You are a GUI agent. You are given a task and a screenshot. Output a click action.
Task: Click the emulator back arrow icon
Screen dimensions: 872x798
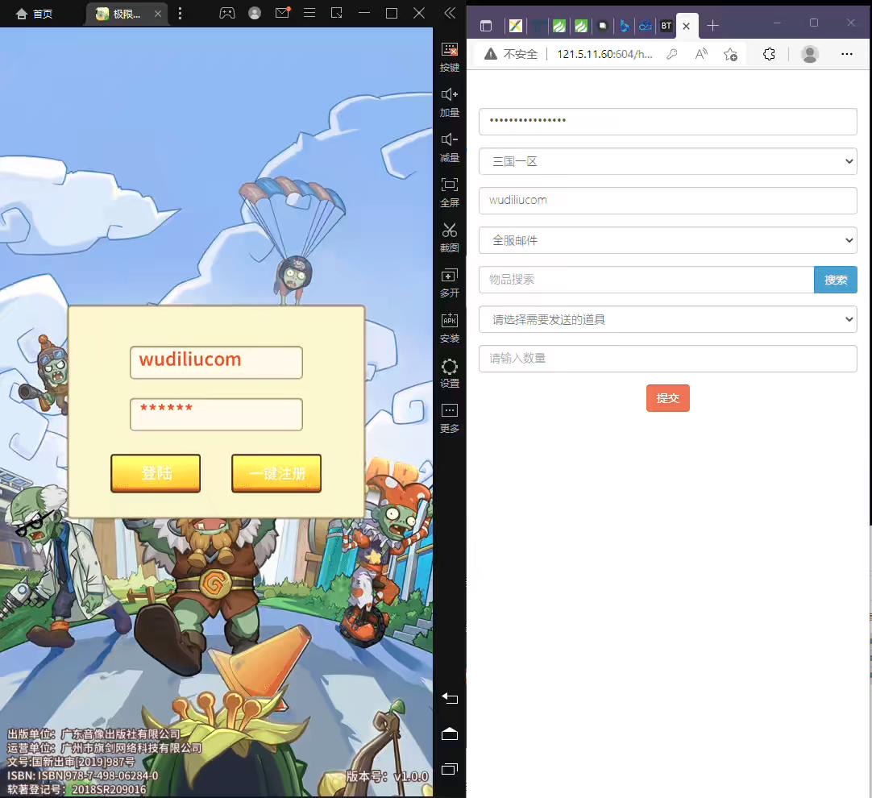click(x=450, y=699)
